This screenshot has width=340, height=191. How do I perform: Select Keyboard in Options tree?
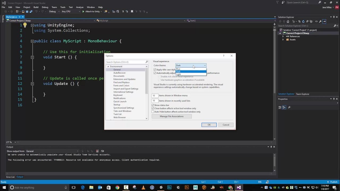118,95
